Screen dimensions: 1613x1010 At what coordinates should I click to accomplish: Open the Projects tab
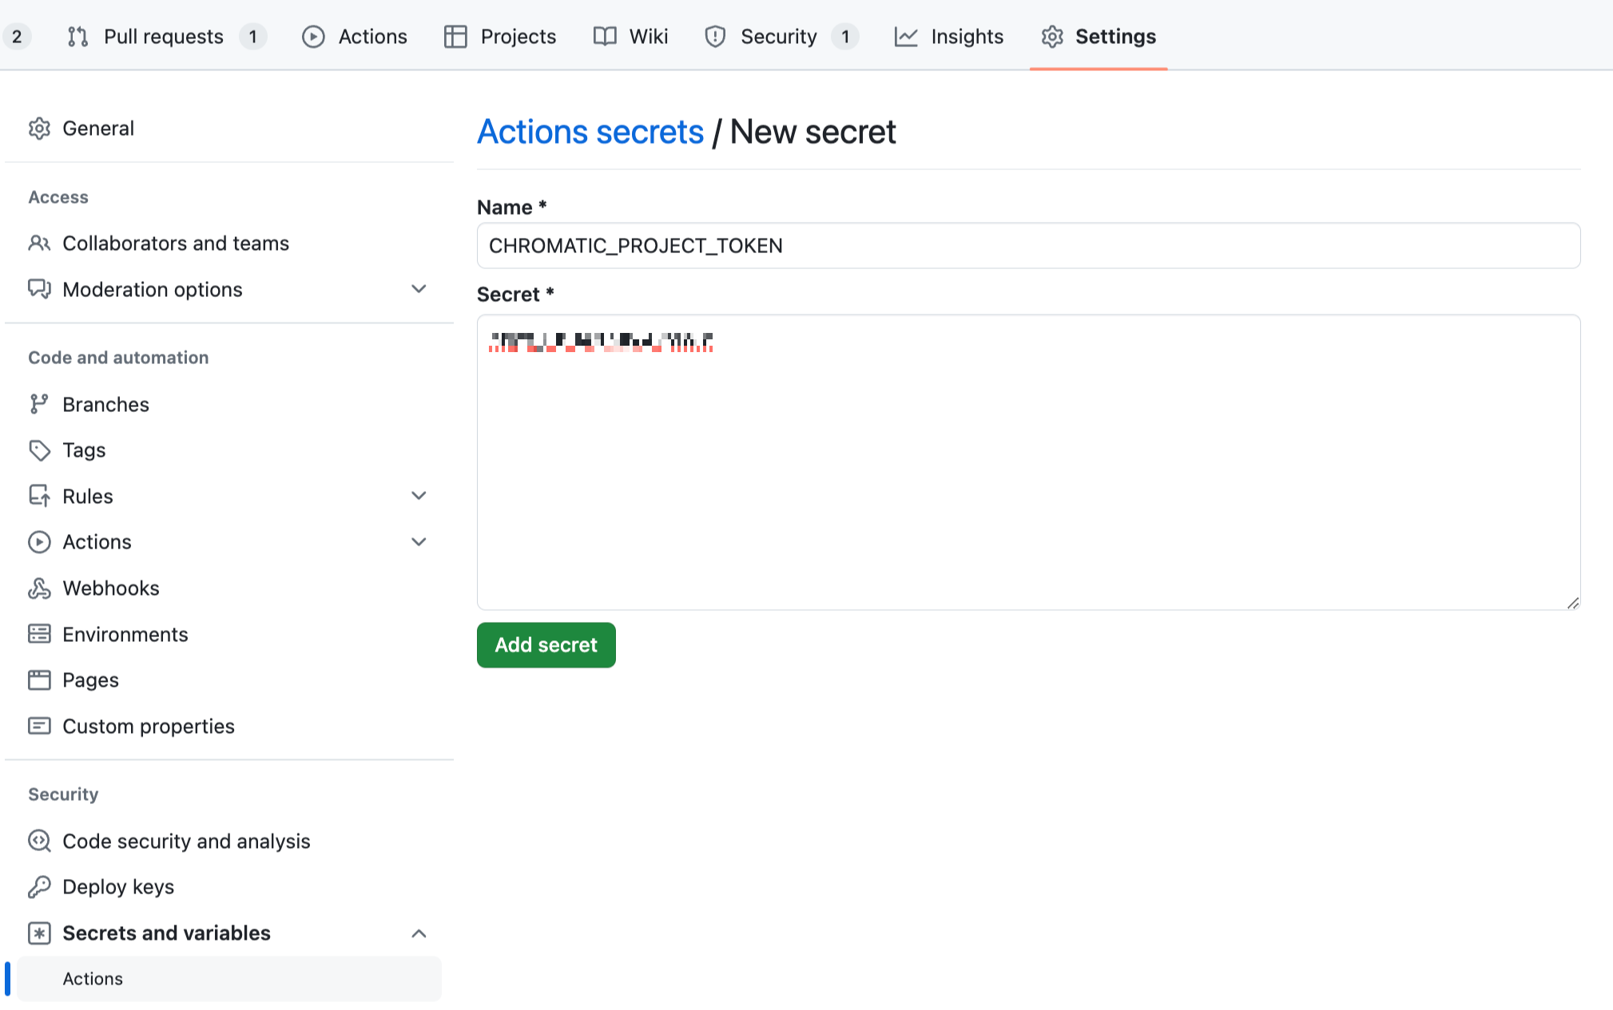[x=500, y=37]
